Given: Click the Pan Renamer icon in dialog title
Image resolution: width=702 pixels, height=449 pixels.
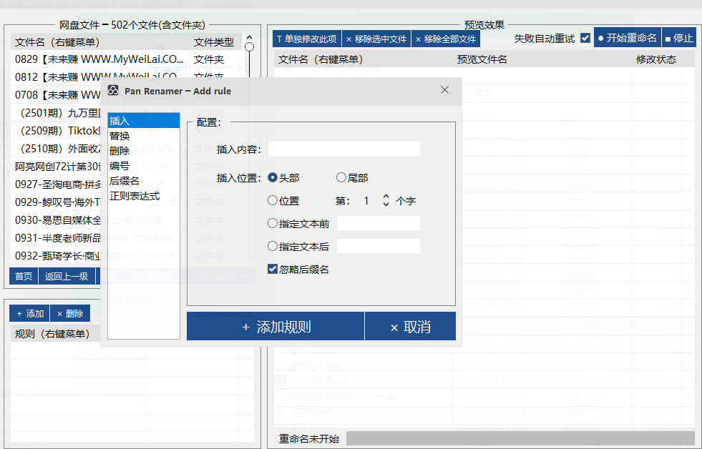Looking at the screenshot, I should tap(113, 91).
